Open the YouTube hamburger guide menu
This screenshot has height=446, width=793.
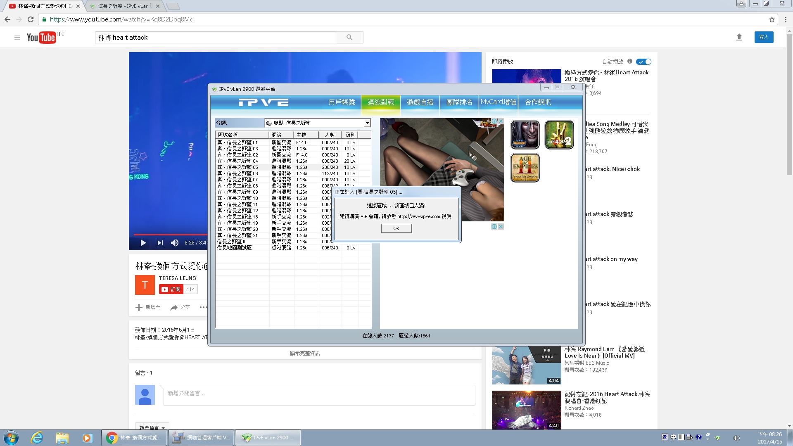click(17, 38)
